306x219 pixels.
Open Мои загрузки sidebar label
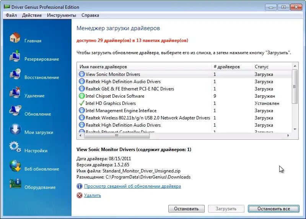(39, 132)
